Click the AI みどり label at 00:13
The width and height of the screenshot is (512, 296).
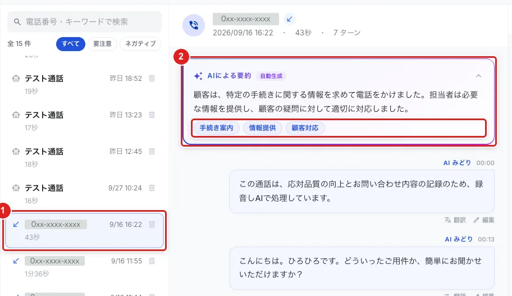(x=459, y=239)
